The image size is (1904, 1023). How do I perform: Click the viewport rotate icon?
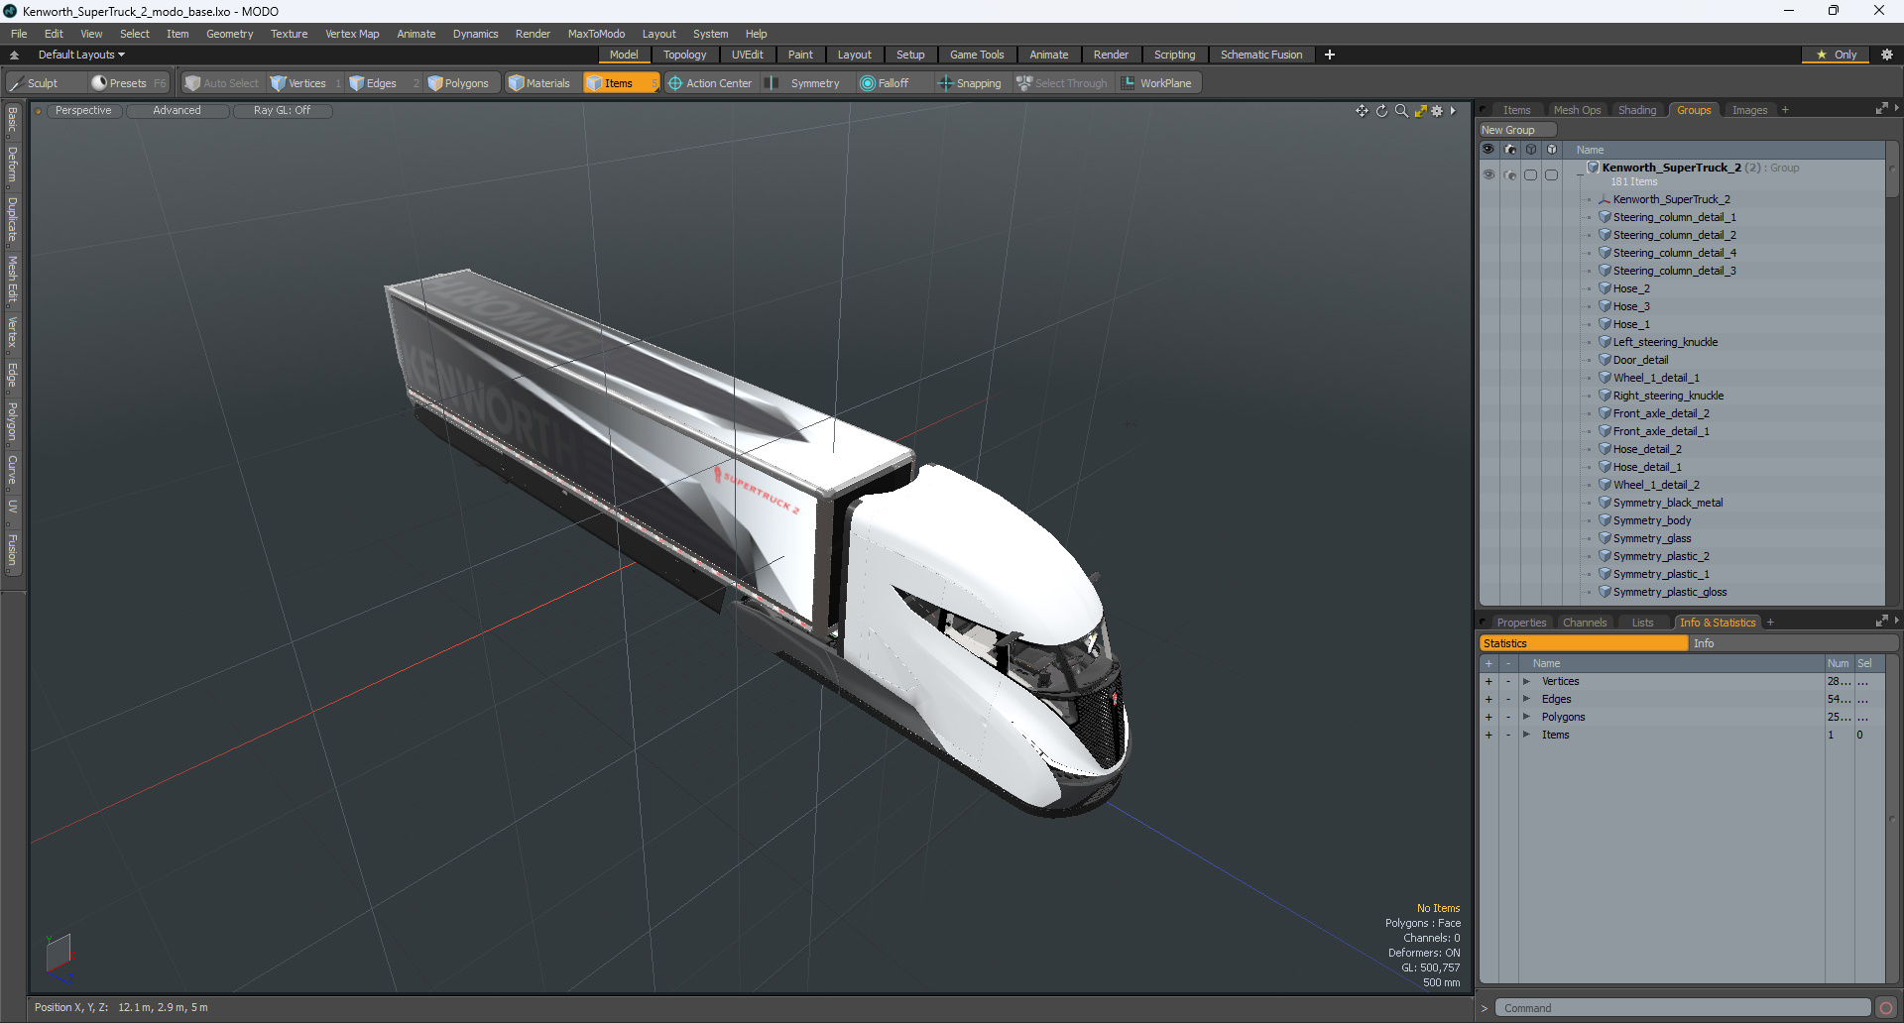pyautogui.click(x=1381, y=111)
